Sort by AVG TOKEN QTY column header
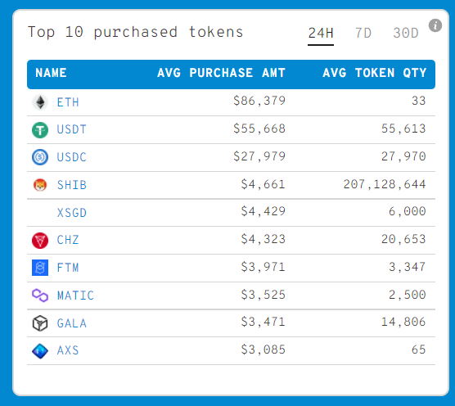 click(x=375, y=73)
